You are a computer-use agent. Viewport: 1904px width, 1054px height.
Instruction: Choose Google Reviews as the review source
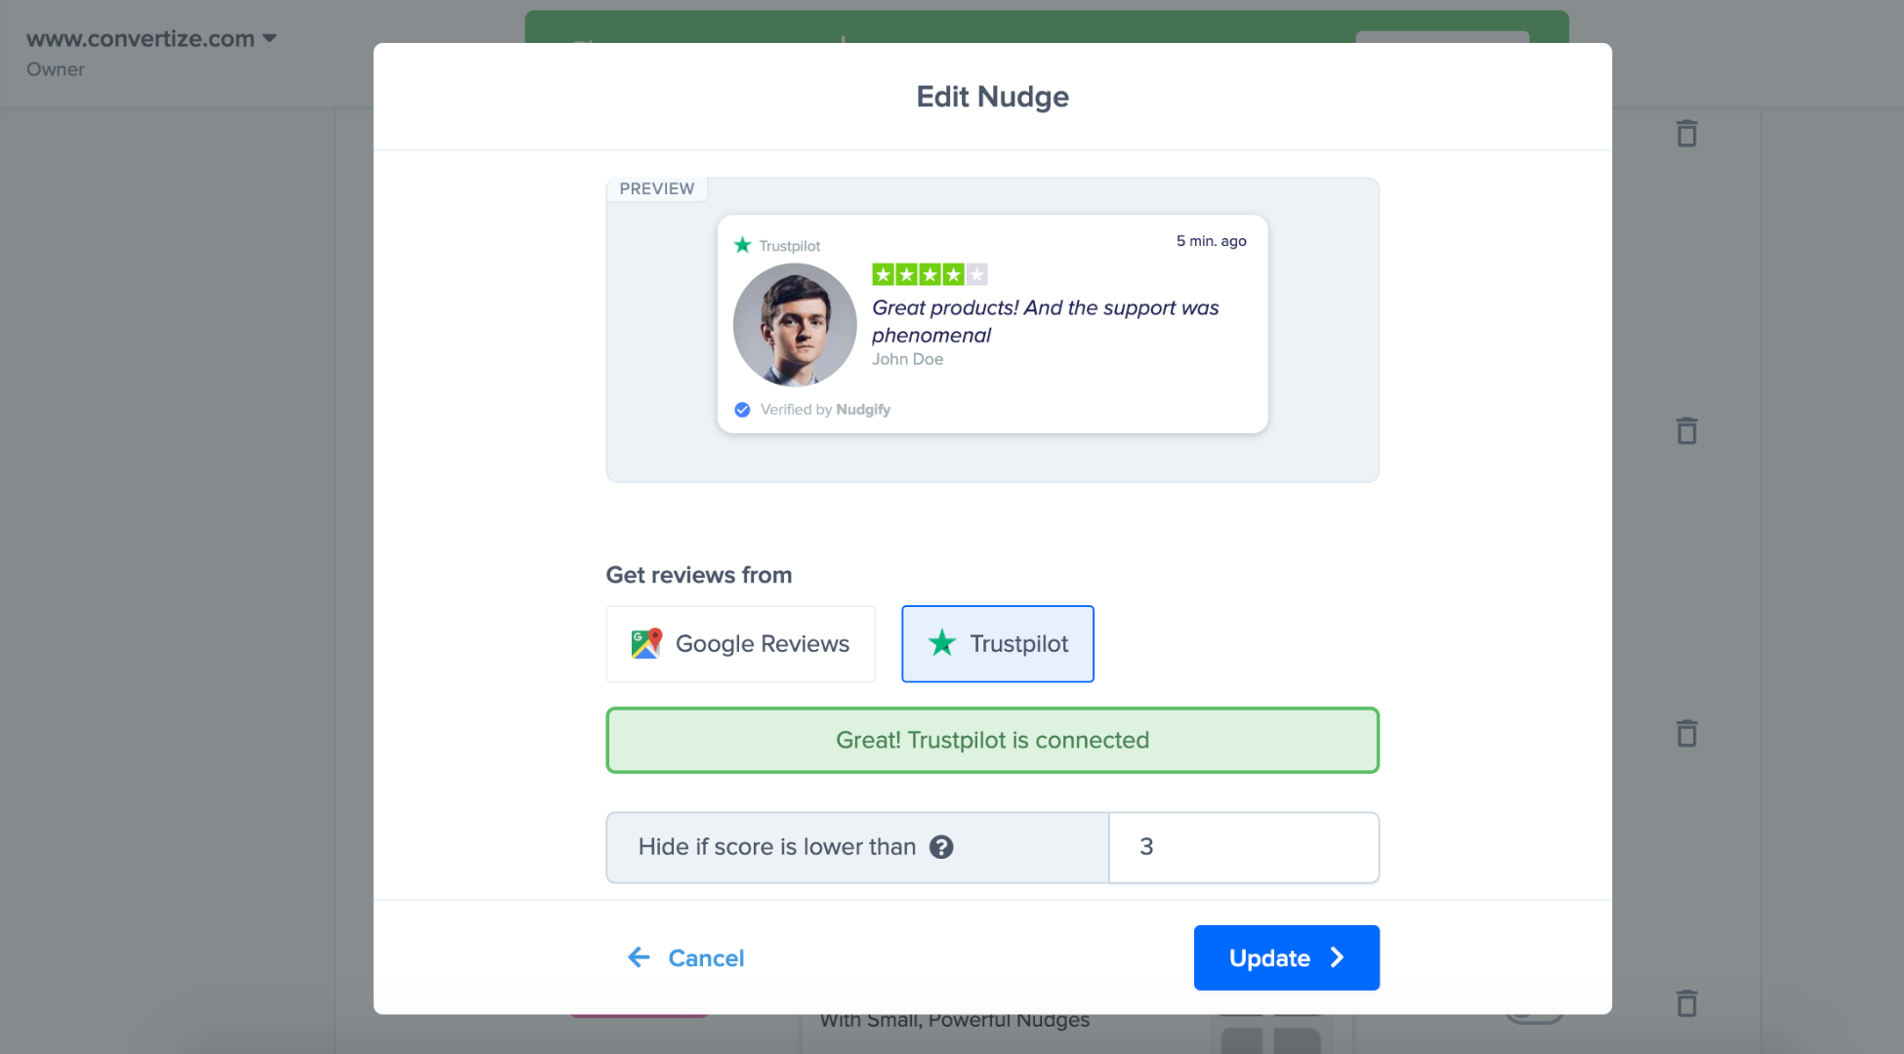pos(740,644)
